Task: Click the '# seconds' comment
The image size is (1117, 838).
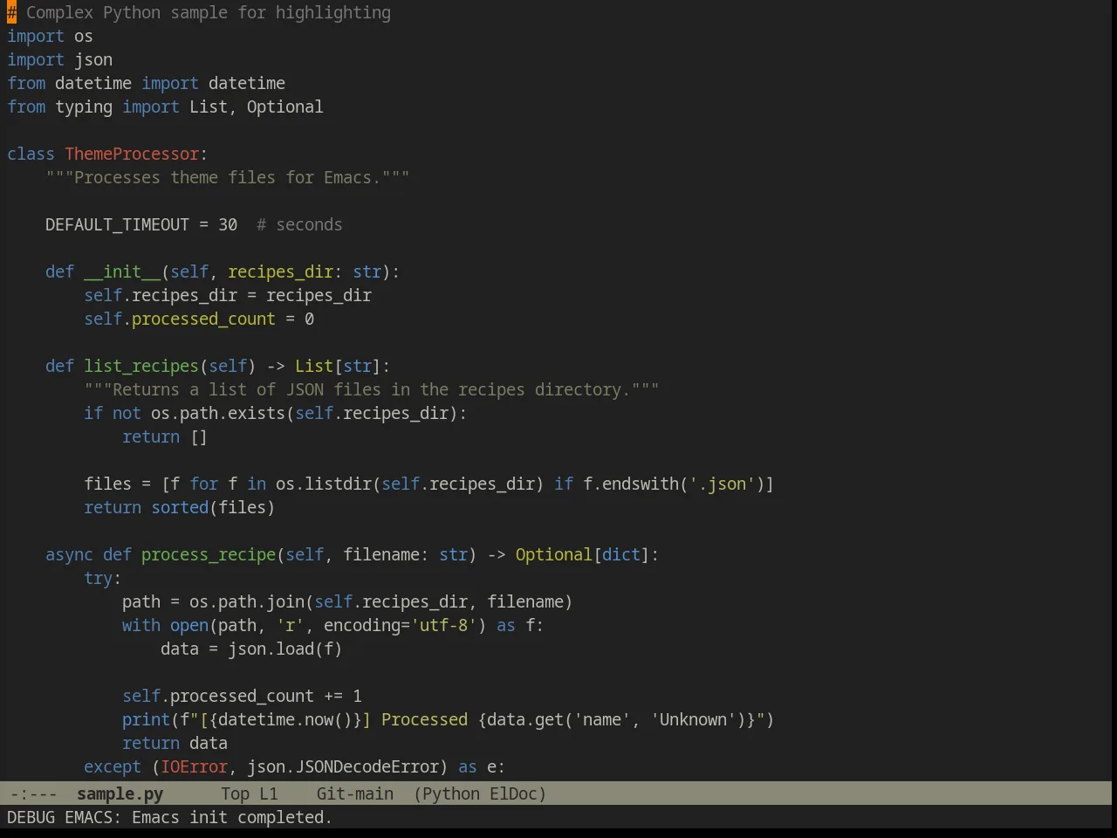Action: 299,224
